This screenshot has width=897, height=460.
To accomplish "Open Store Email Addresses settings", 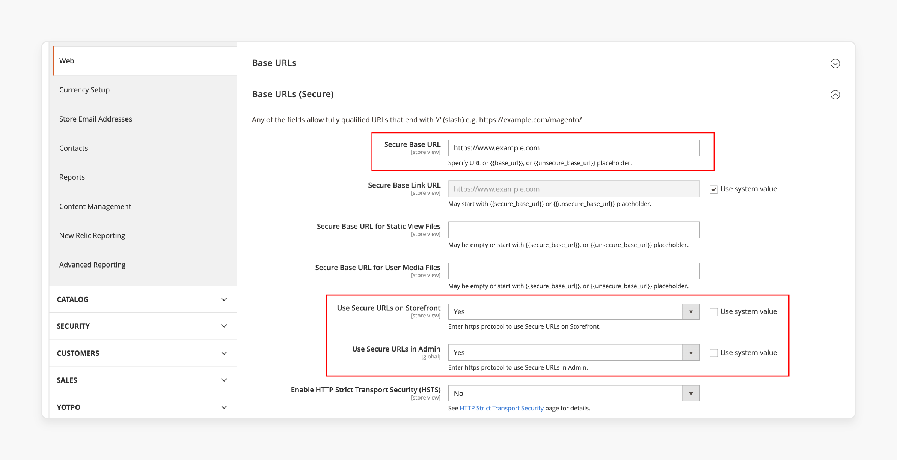I will [96, 119].
